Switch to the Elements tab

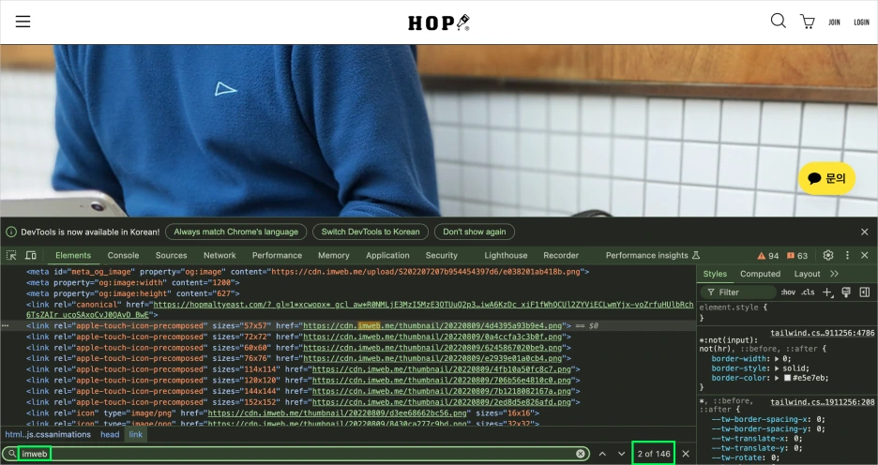coord(73,255)
